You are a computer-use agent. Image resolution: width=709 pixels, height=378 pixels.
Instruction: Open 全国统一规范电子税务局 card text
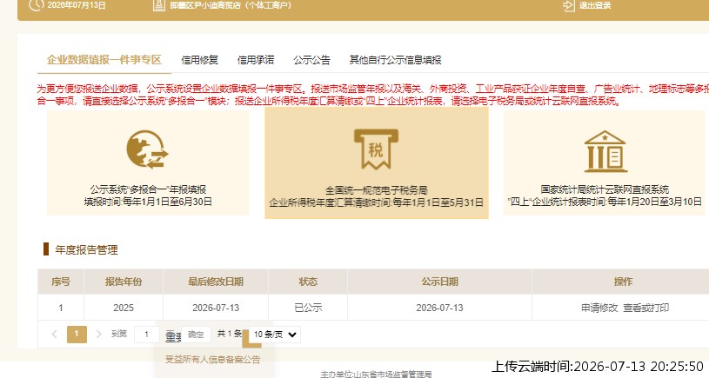(x=376, y=190)
